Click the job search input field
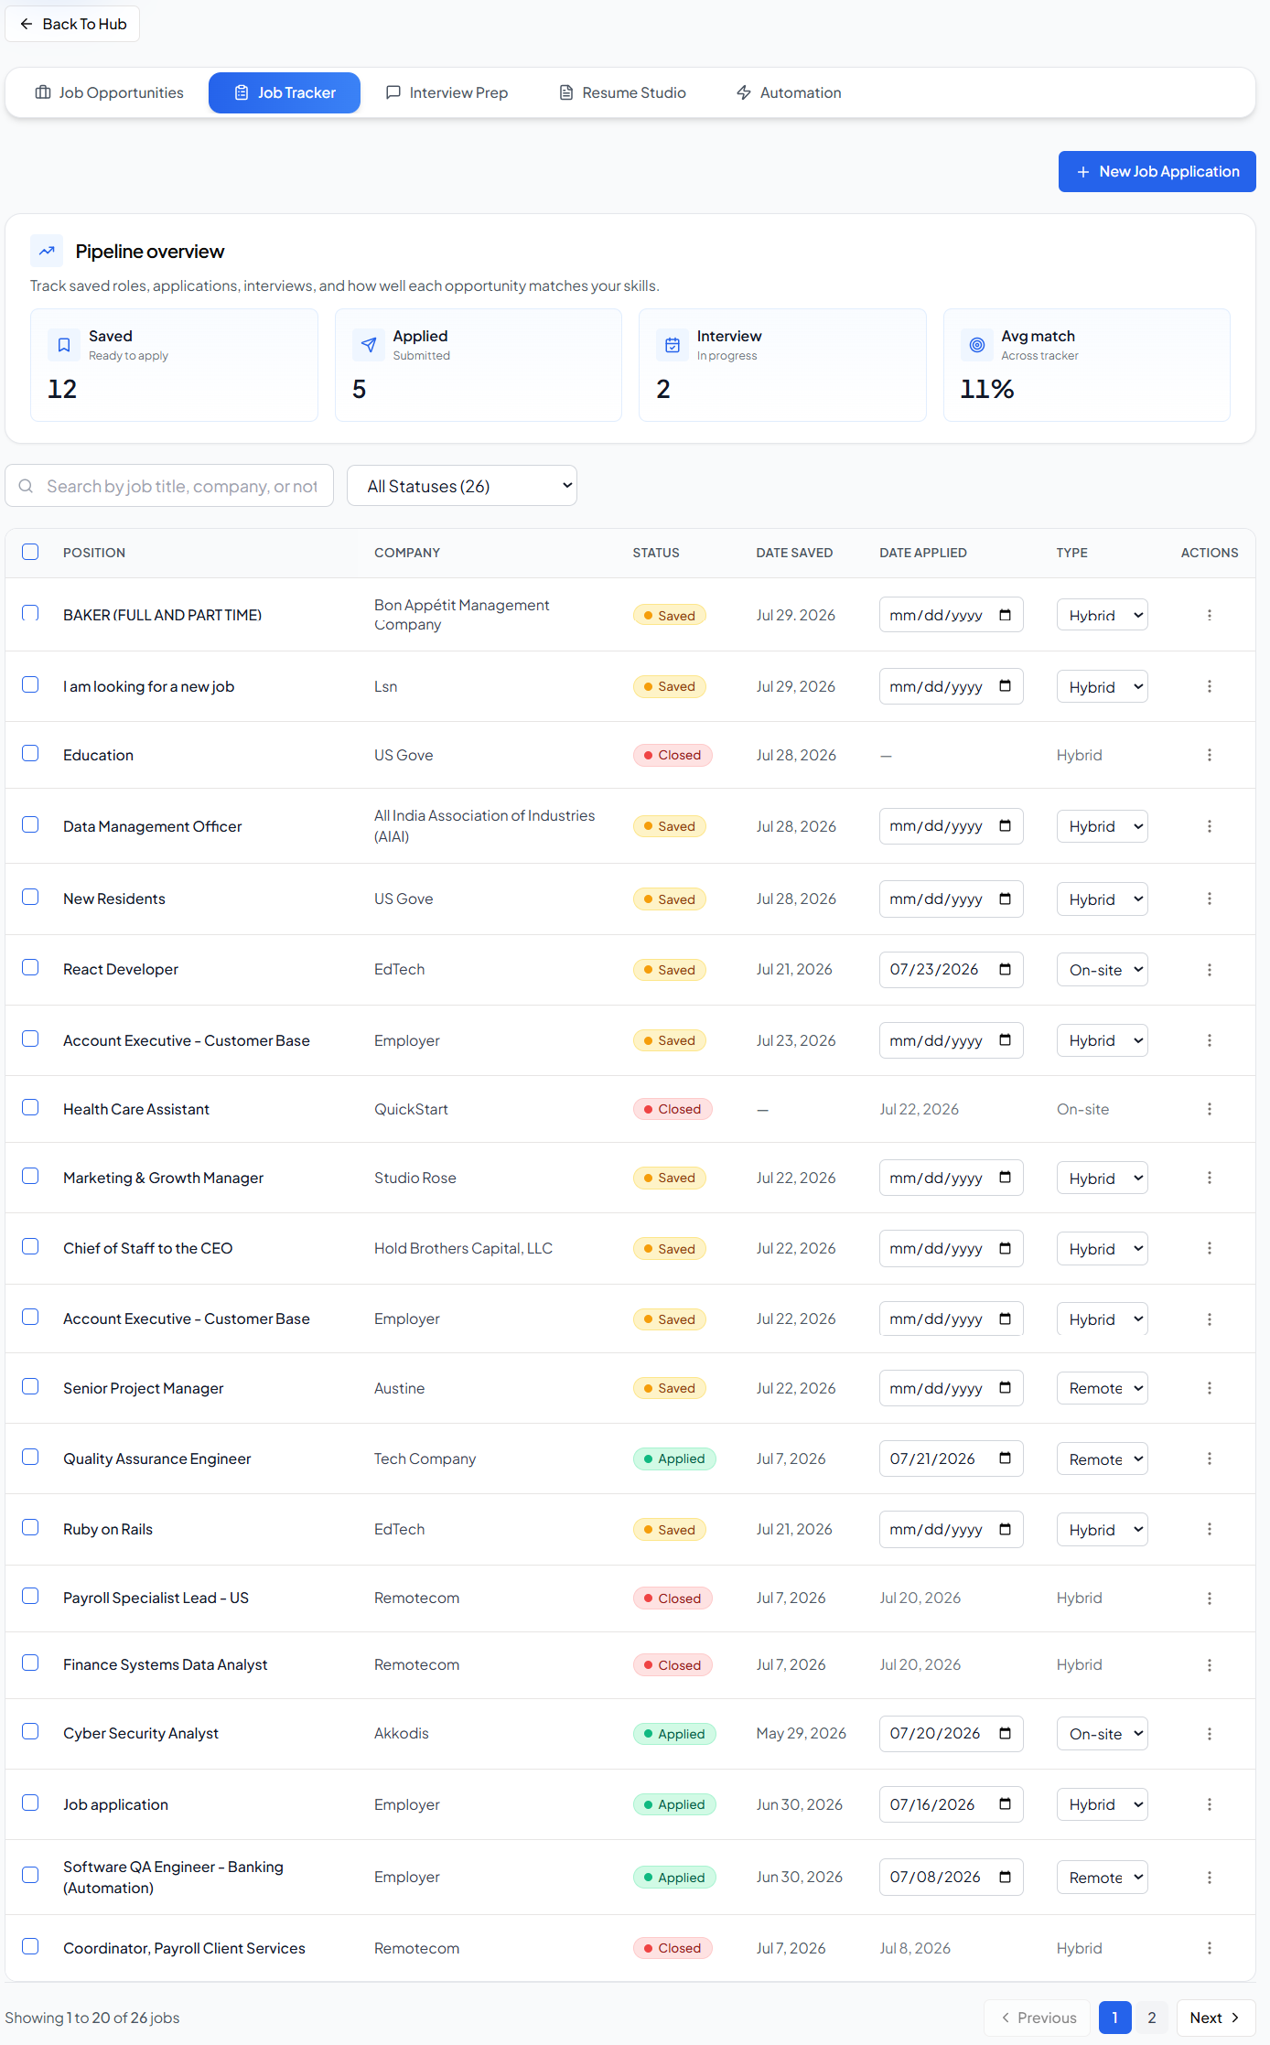The height and width of the screenshot is (2045, 1270). (169, 486)
